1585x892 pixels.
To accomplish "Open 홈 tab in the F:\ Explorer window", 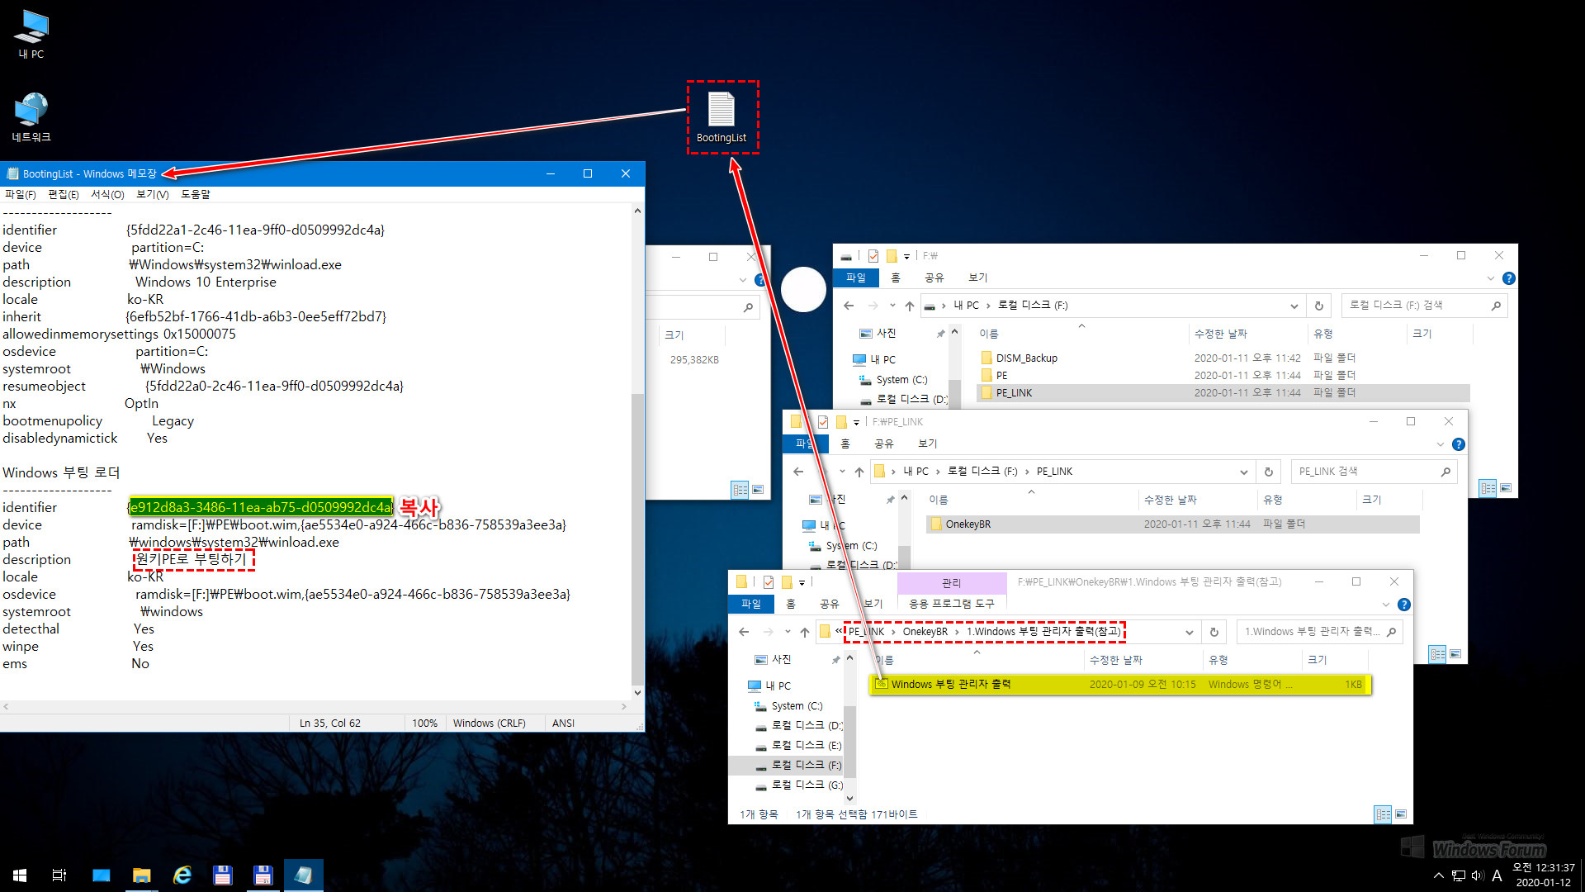I will pyautogui.click(x=896, y=278).
